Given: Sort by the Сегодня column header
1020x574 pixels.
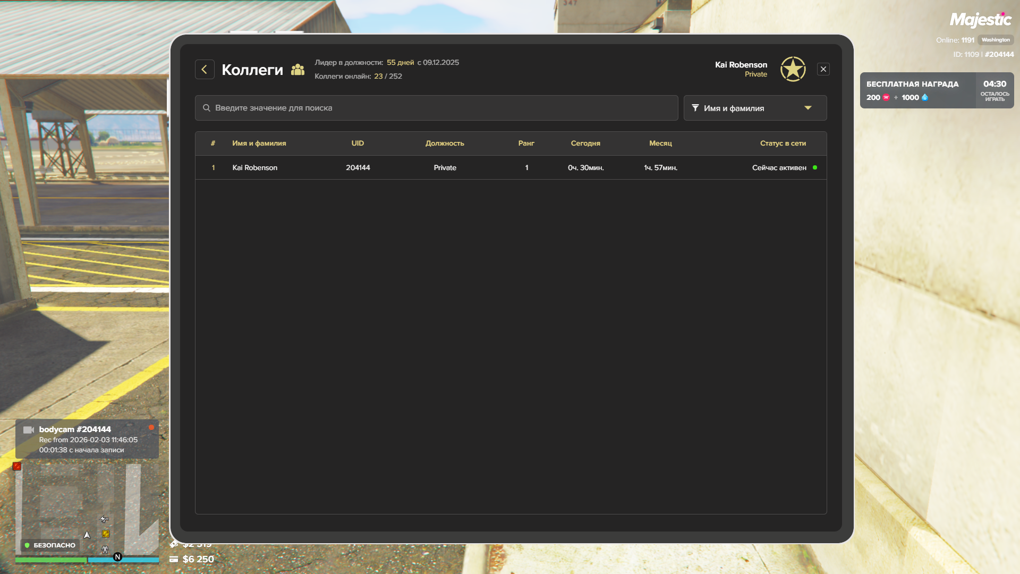Looking at the screenshot, I should (x=585, y=143).
